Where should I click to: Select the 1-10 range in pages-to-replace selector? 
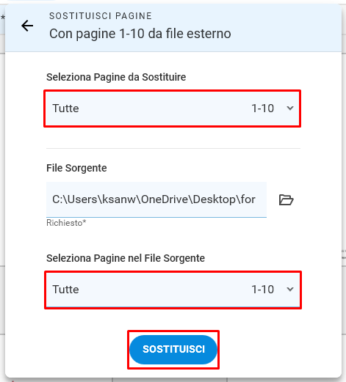tap(262, 109)
